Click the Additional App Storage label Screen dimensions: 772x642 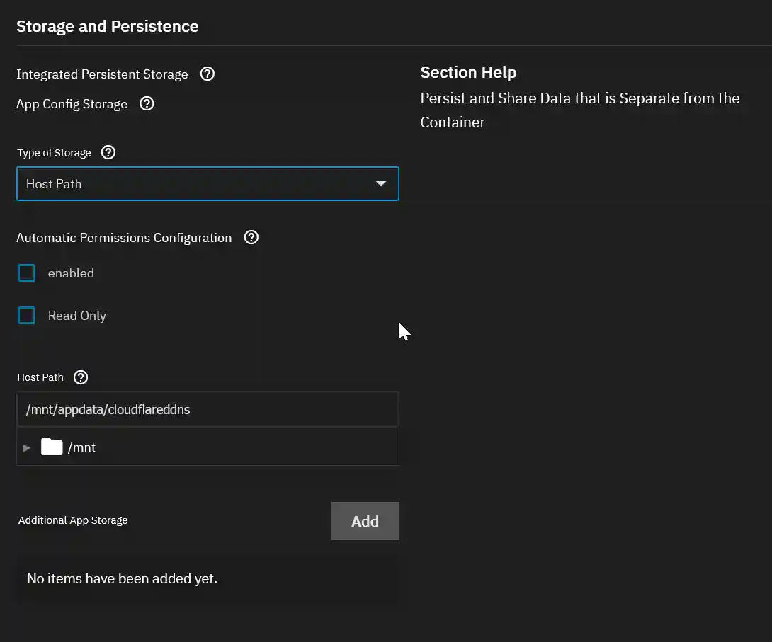(x=72, y=520)
